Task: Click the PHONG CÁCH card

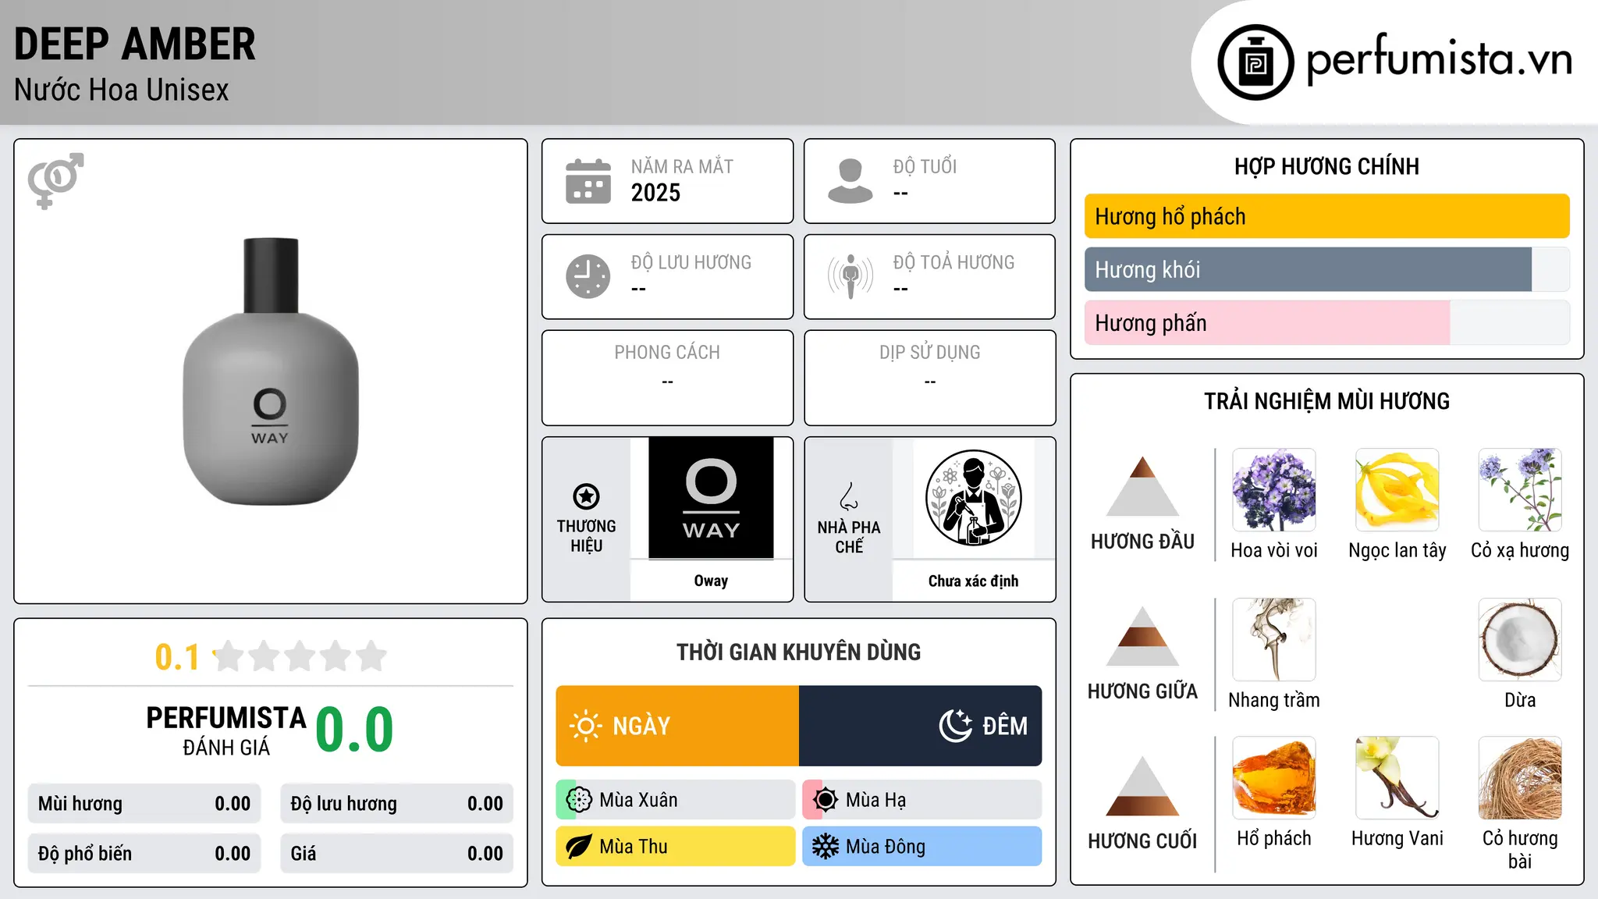Action: click(667, 378)
